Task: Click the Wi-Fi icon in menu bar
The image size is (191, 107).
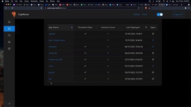Action: tap(164, 1)
